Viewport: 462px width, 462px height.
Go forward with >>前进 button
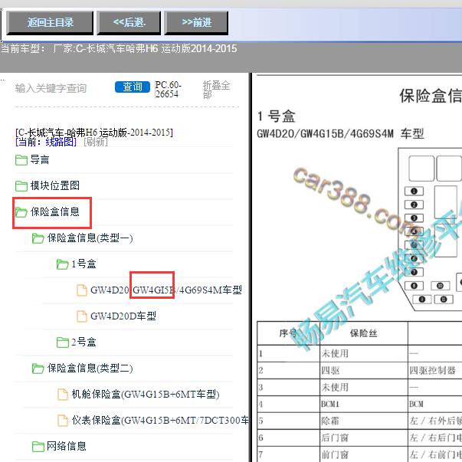click(x=196, y=23)
